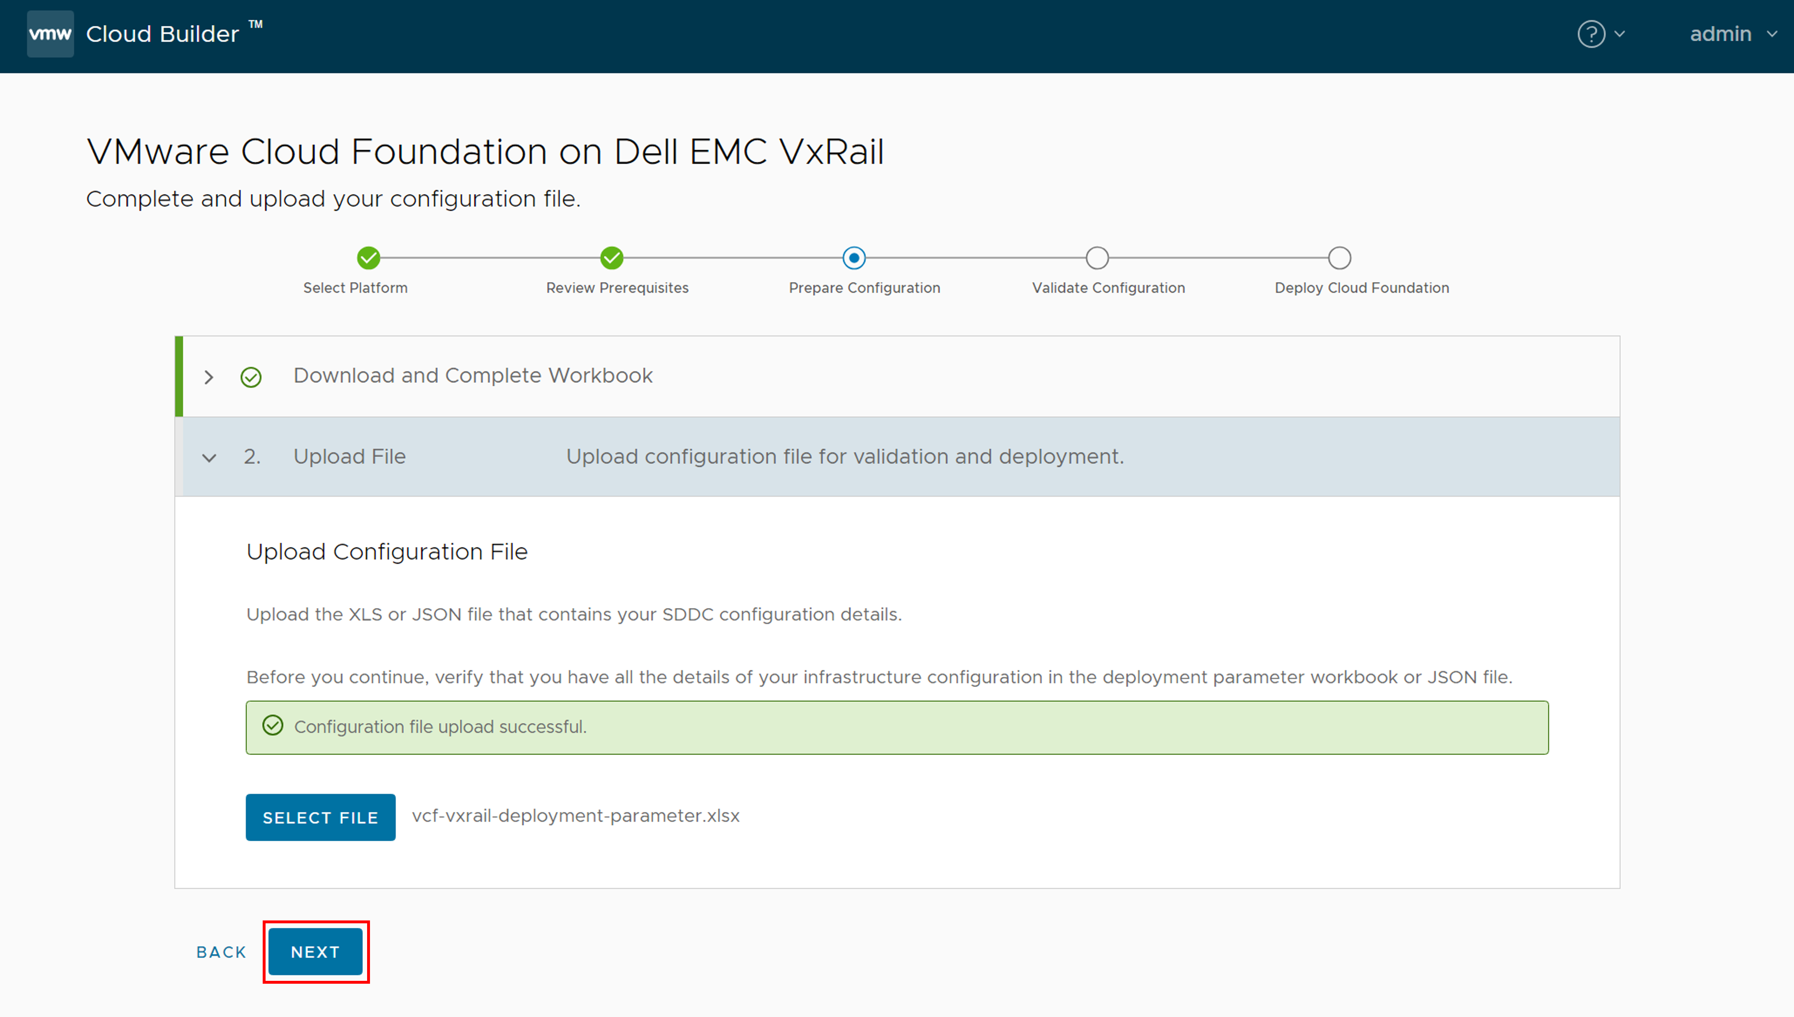Screen dimensions: 1794x1017
Task: Click the Deploy Cloud Foundation step circle
Action: pos(1339,258)
